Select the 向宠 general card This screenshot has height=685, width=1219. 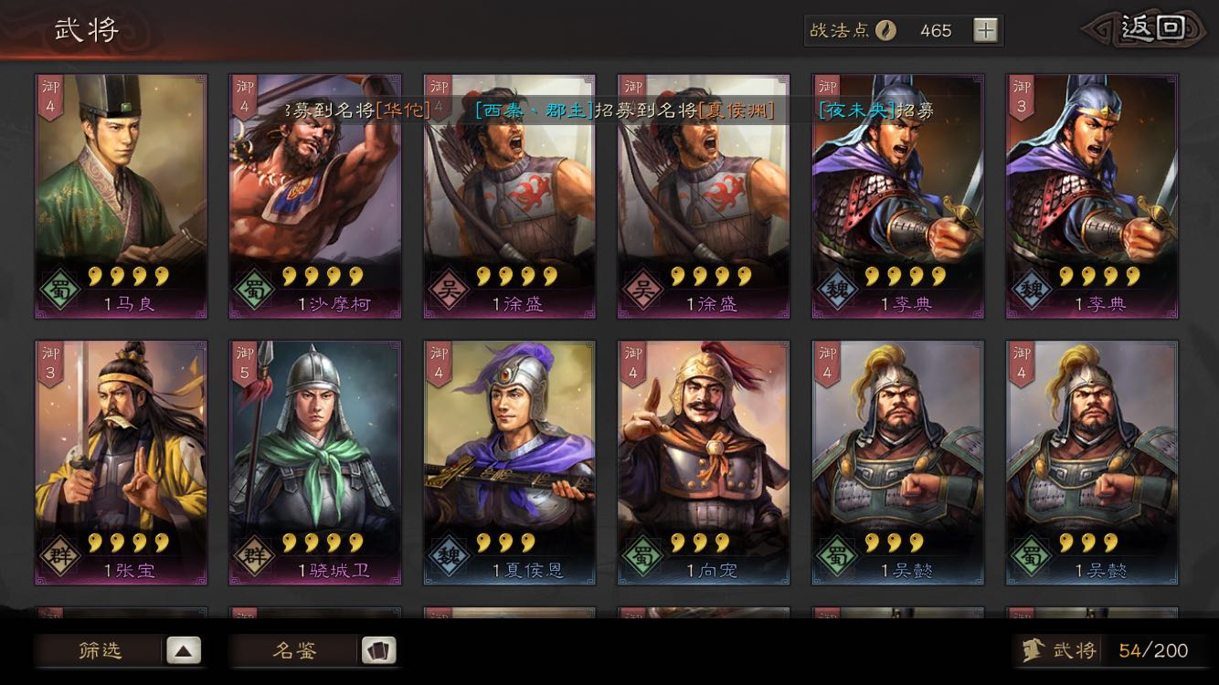tap(704, 463)
